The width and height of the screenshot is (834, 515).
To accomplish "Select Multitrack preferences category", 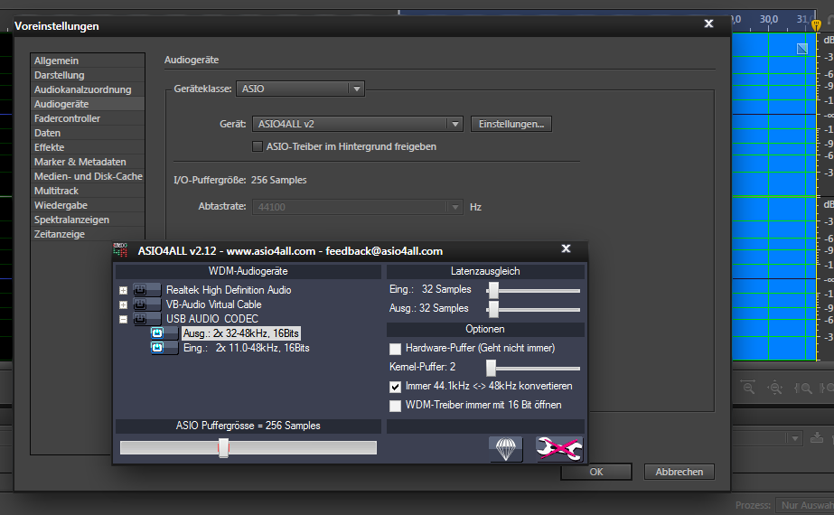I will [88, 191].
